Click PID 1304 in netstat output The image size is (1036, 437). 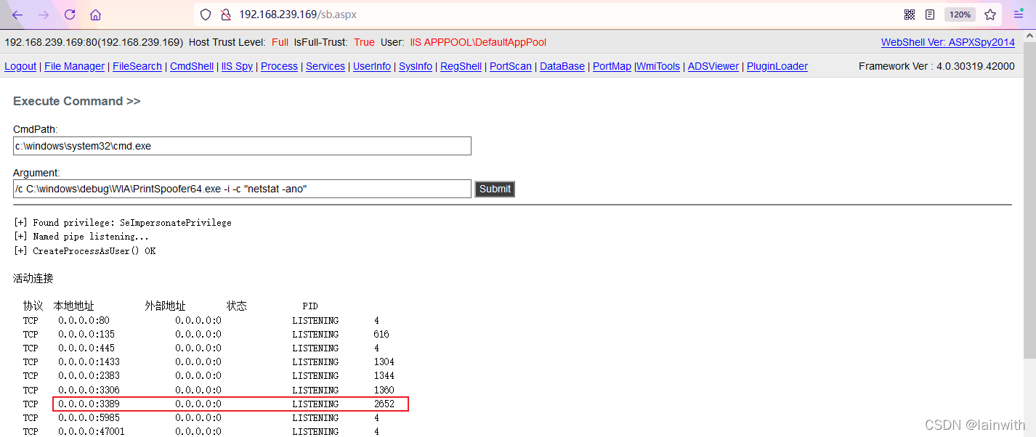pyautogui.click(x=384, y=362)
